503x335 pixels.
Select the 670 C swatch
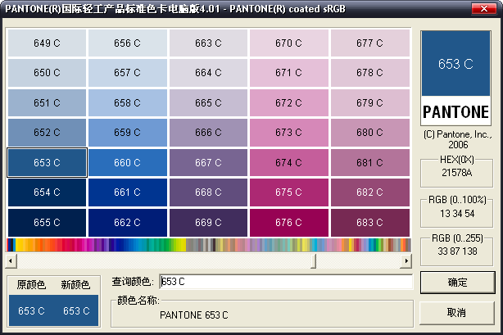click(x=289, y=43)
